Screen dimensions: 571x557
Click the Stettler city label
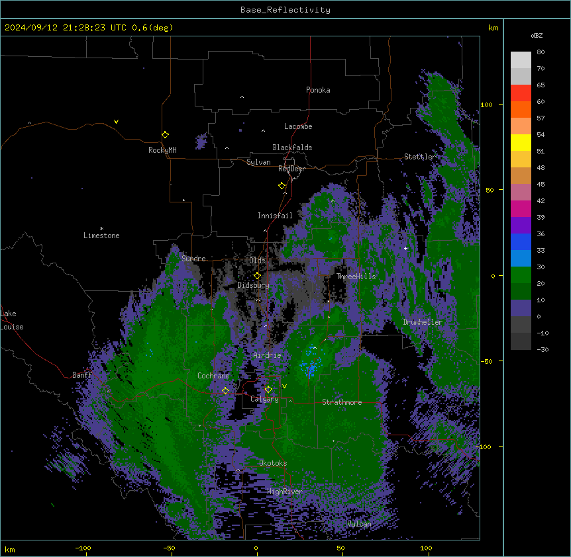click(420, 157)
